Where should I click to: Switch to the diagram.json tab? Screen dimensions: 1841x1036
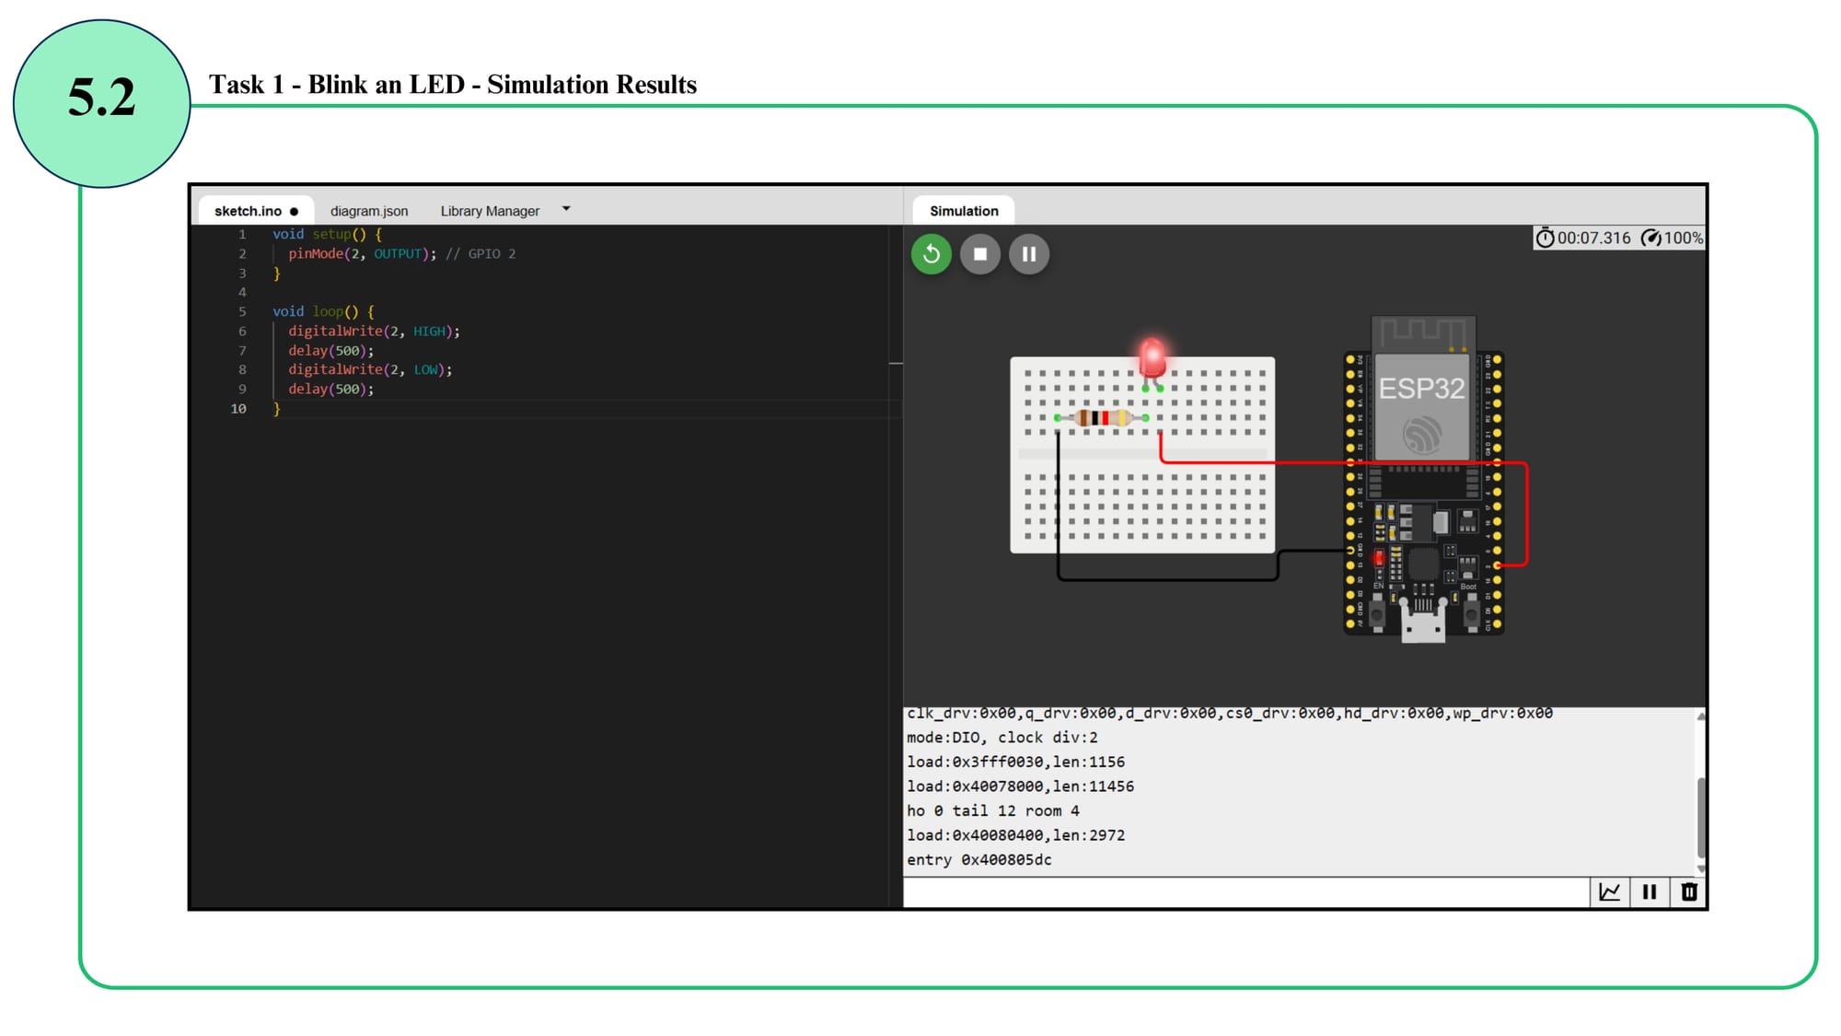coord(369,211)
